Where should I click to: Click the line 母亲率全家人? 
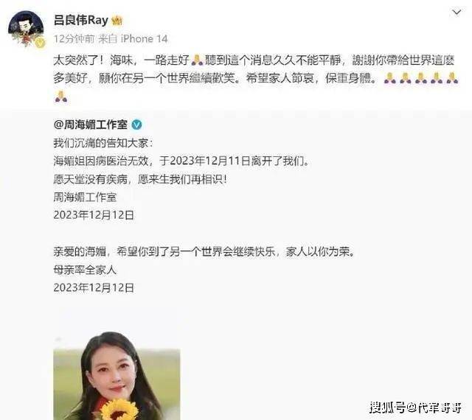point(85,270)
